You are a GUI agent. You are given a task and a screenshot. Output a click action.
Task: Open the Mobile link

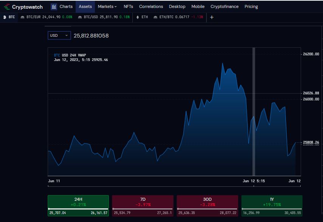pos(198,6)
